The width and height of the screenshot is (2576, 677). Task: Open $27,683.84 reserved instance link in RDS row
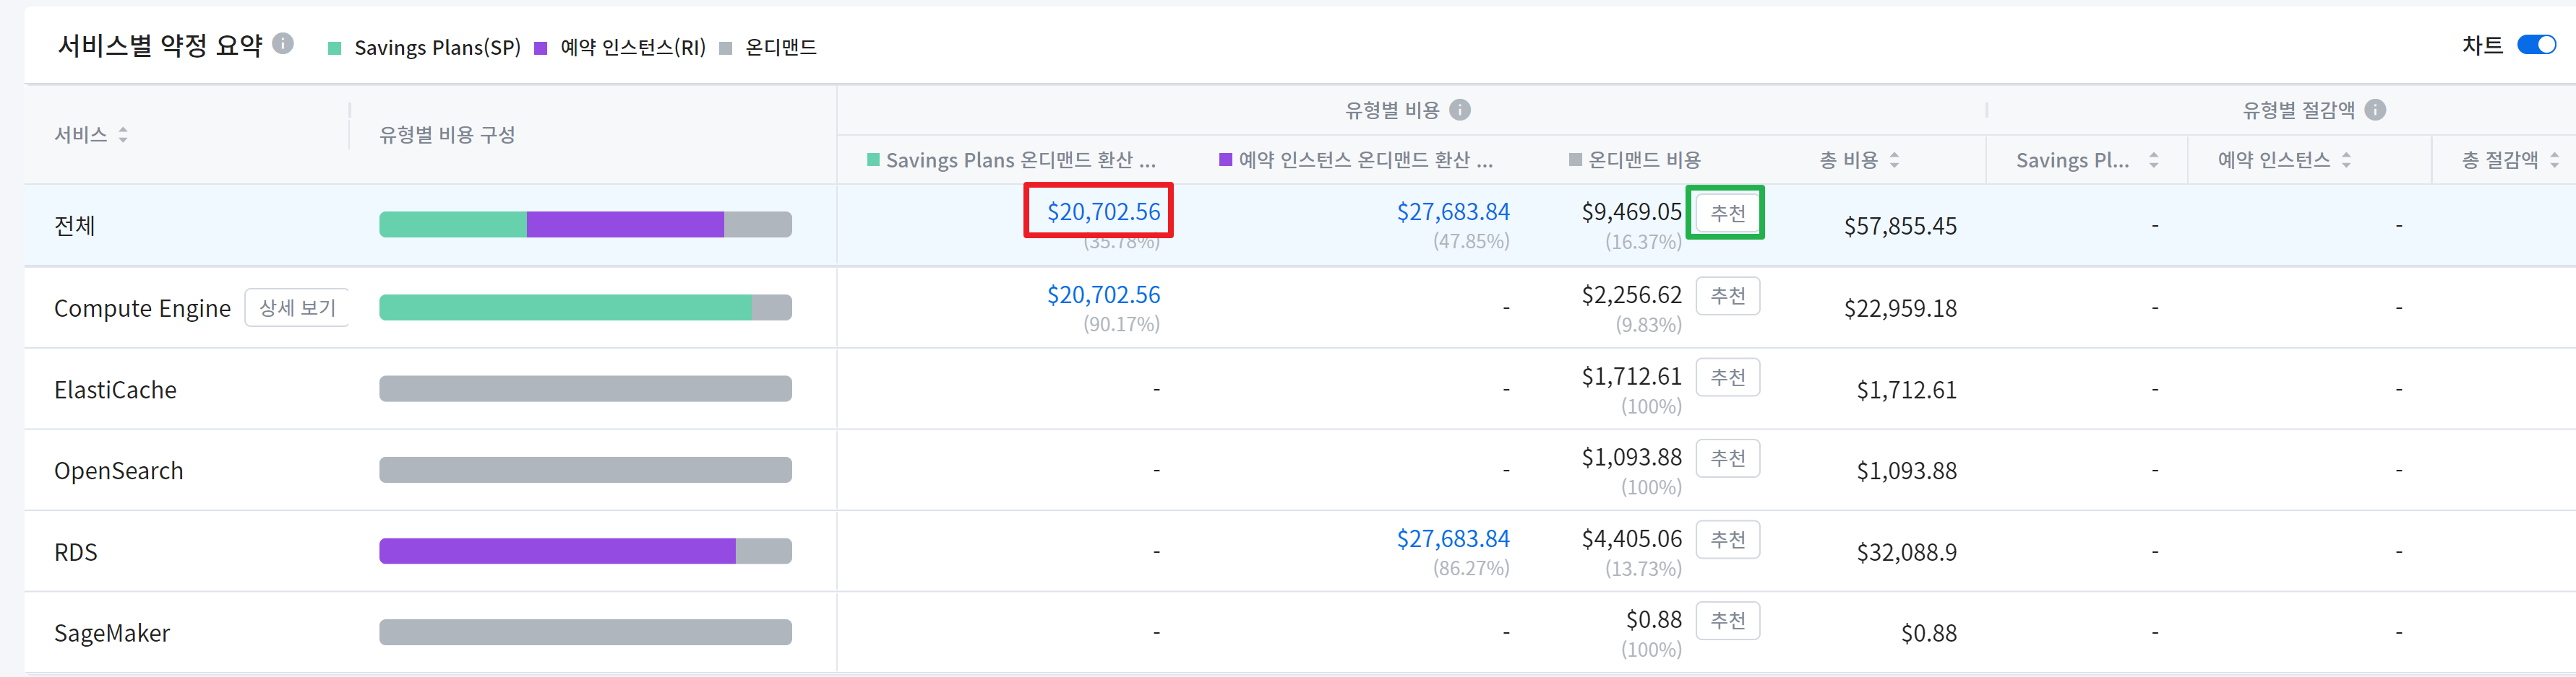tap(1452, 539)
